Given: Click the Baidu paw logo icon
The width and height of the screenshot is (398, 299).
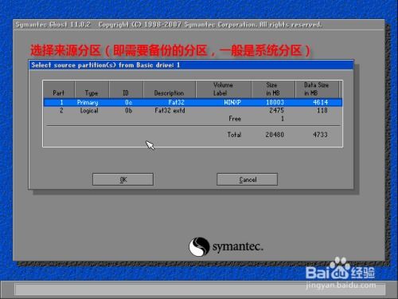Looking at the screenshot, I should click(x=340, y=267).
